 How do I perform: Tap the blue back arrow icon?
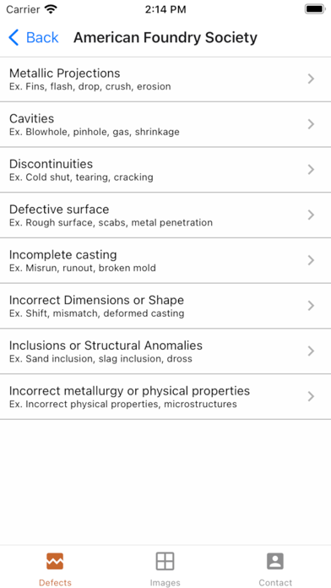14,37
